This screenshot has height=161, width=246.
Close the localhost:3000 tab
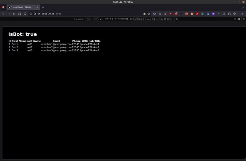(37, 7)
